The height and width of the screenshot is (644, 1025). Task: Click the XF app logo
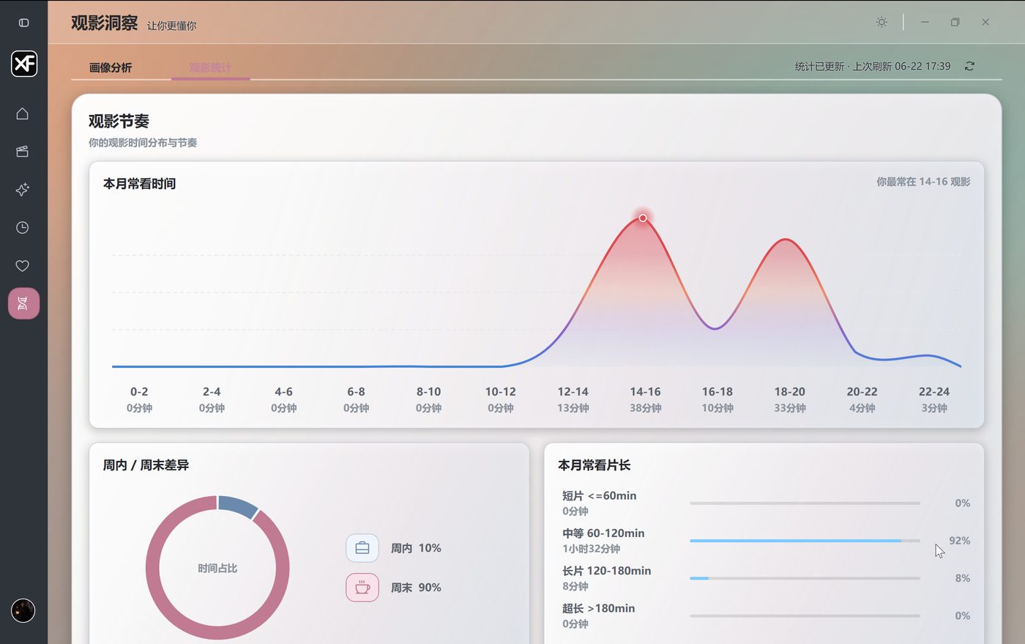click(24, 64)
